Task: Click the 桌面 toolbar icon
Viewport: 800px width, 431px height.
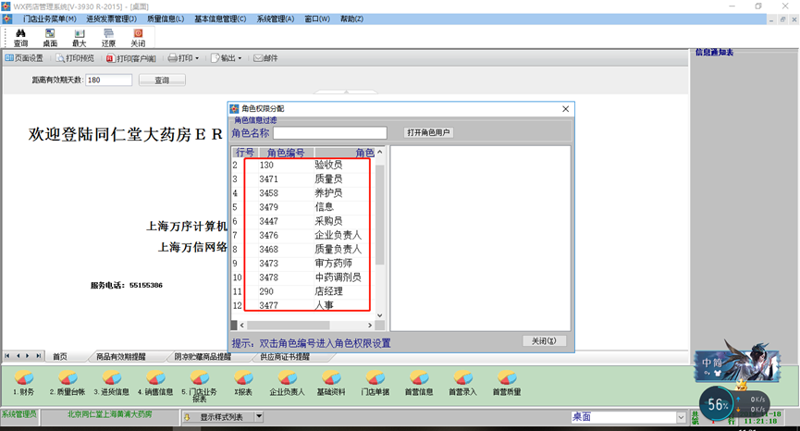Action: (50, 38)
